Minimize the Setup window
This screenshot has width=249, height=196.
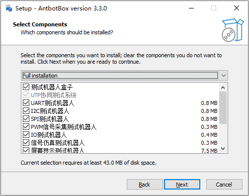[x=191, y=8]
